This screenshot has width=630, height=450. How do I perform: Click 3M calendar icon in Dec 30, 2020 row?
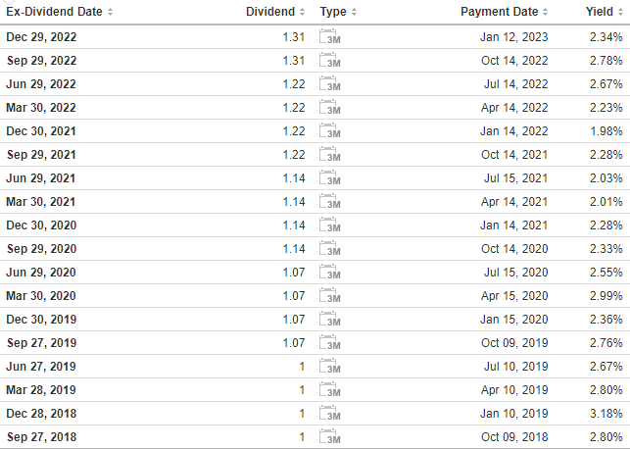[x=330, y=225]
